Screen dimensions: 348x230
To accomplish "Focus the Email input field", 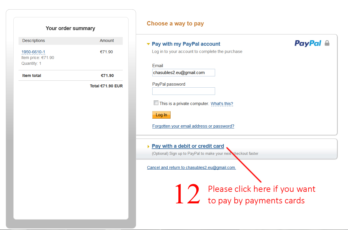I will point(184,73).
